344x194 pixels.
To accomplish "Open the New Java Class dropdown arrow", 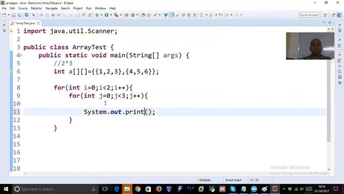I will [x=138, y=15].
